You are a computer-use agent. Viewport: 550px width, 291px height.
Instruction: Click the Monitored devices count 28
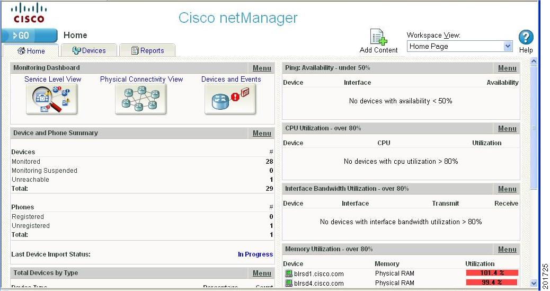pyautogui.click(x=269, y=162)
